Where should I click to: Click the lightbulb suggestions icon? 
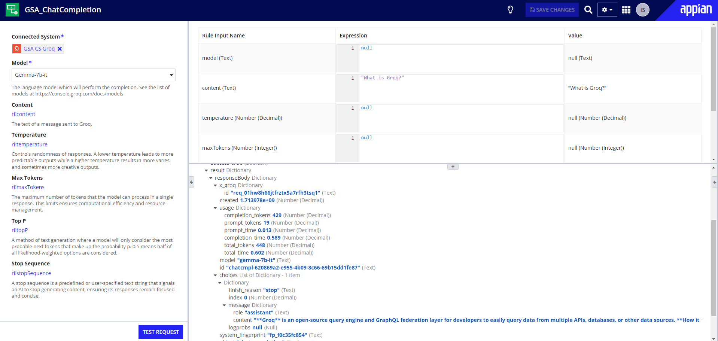(510, 10)
